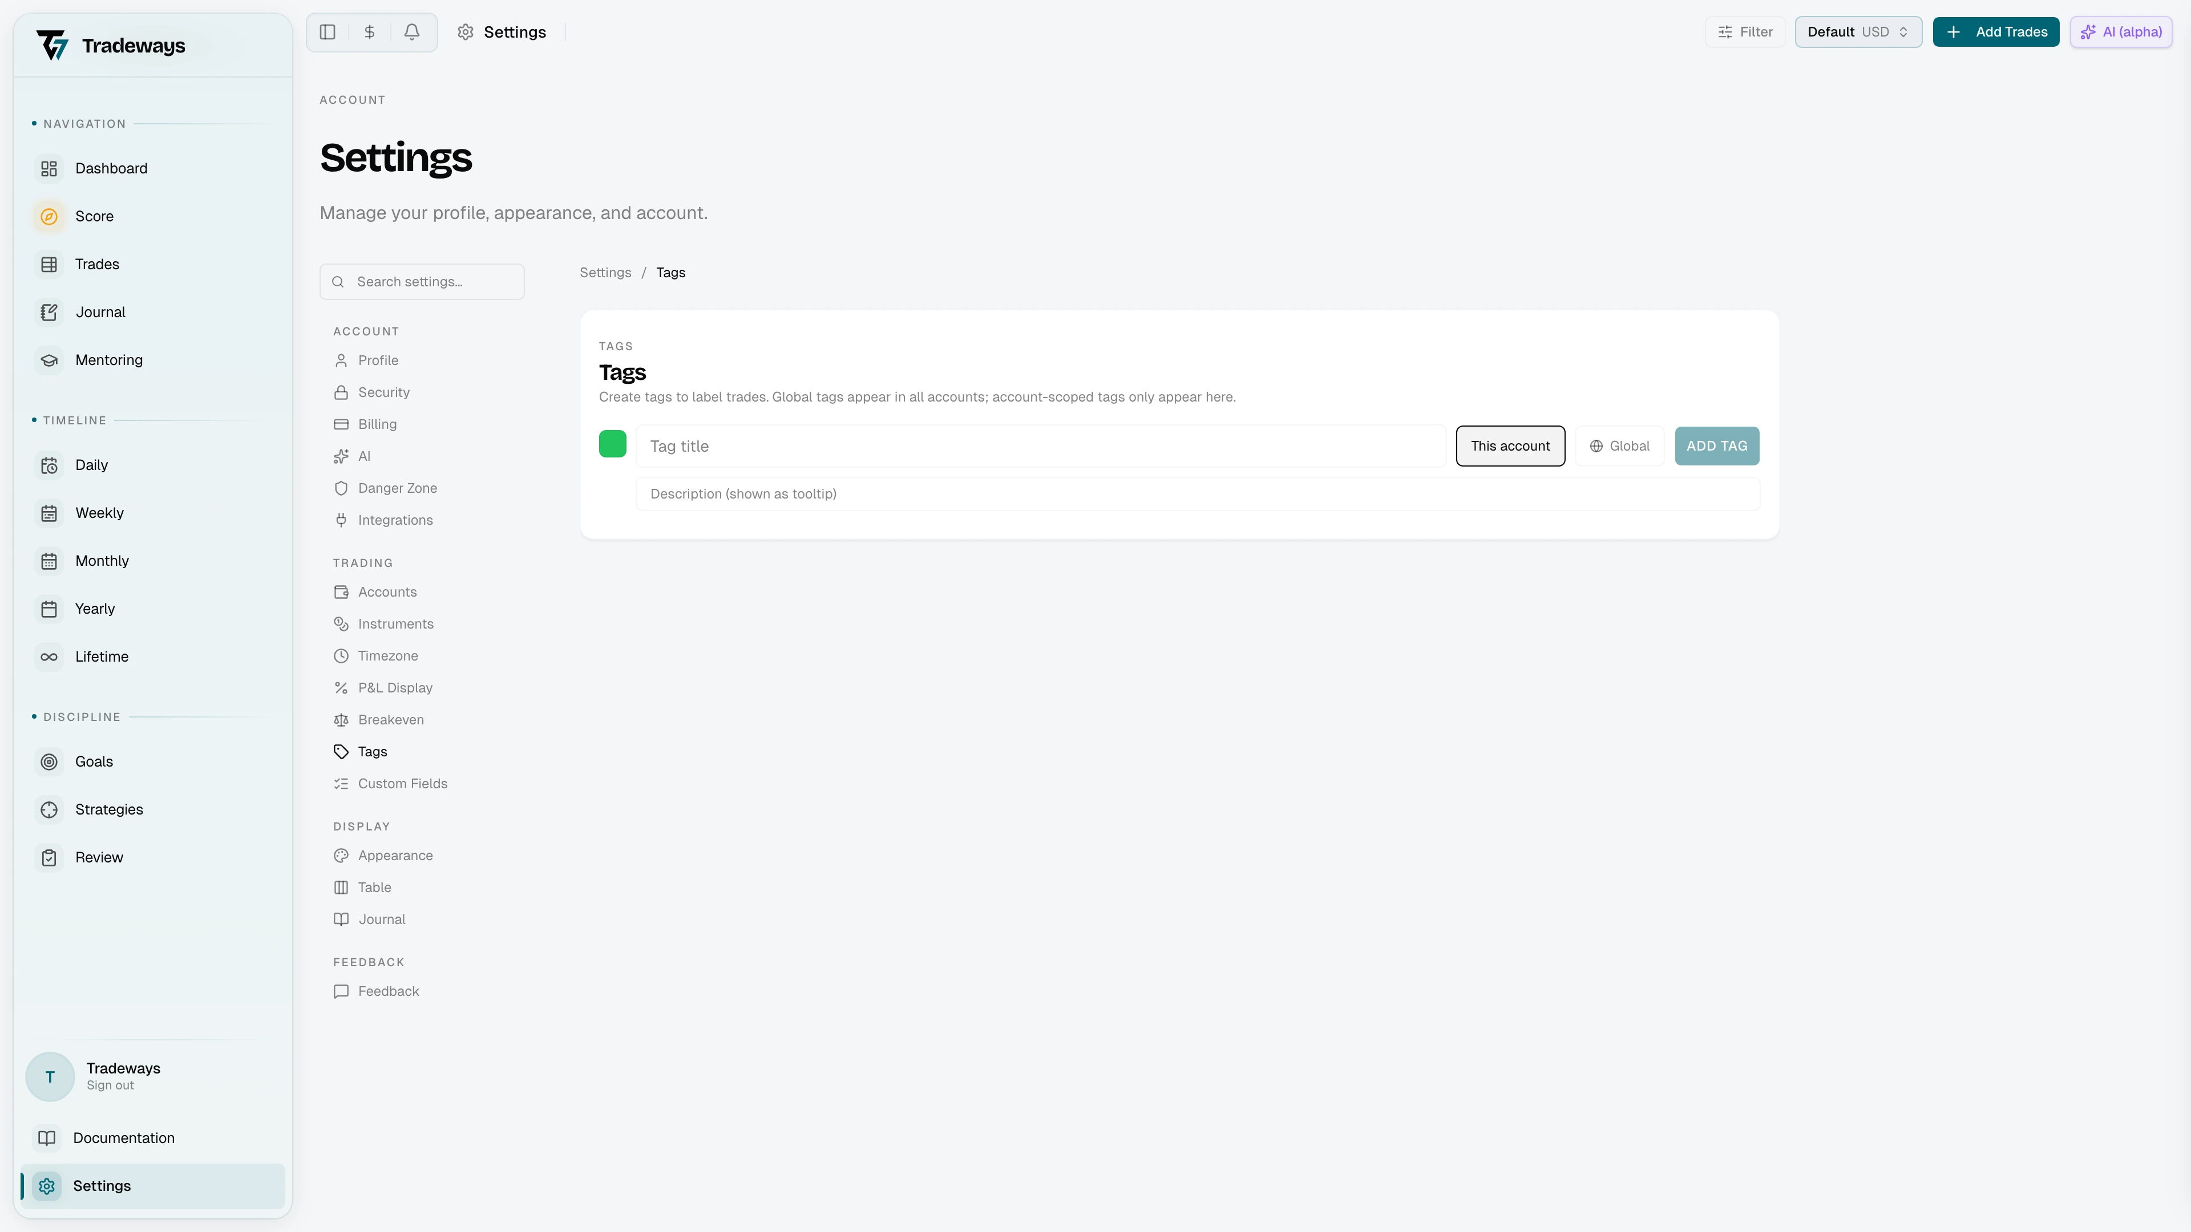Click the Score compass icon

coord(49,217)
